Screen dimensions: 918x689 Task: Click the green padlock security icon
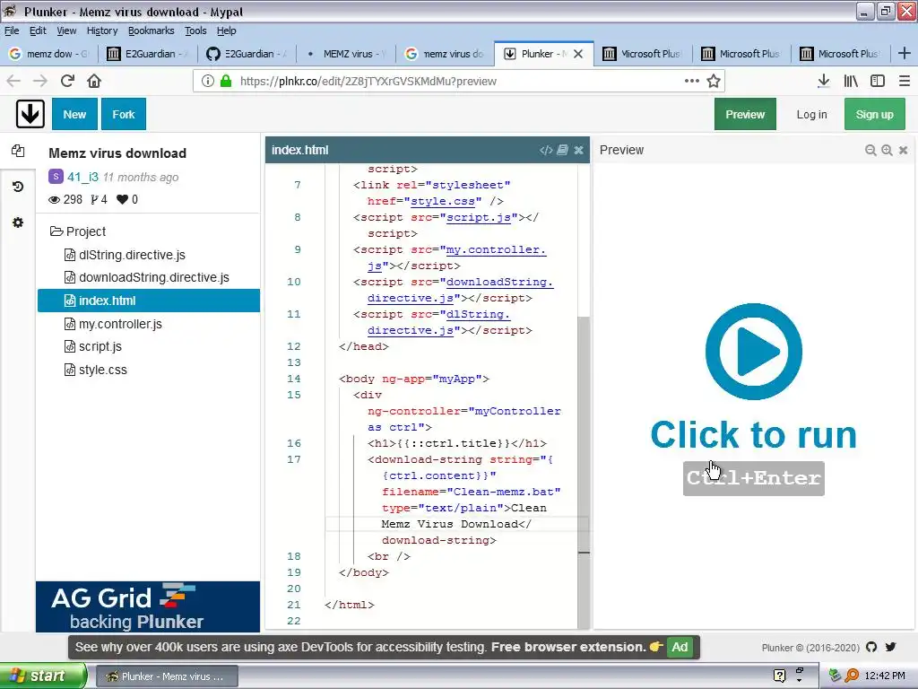click(225, 81)
